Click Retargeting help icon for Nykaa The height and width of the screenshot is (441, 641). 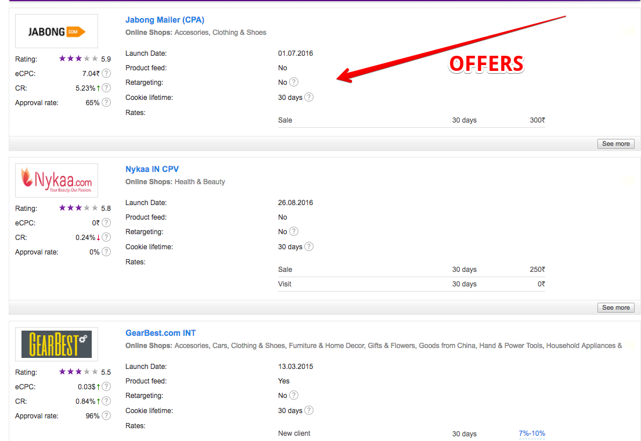(294, 231)
